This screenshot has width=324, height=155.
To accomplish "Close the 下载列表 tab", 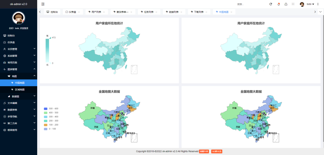I will tap(206, 12).
